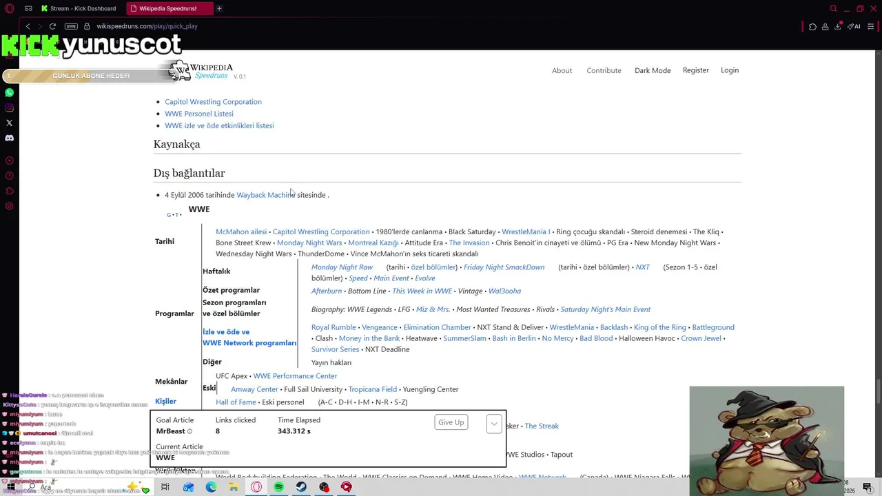This screenshot has width=882, height=496.
Task: Open the Monday Night Wars link
Action: [309, 242]
